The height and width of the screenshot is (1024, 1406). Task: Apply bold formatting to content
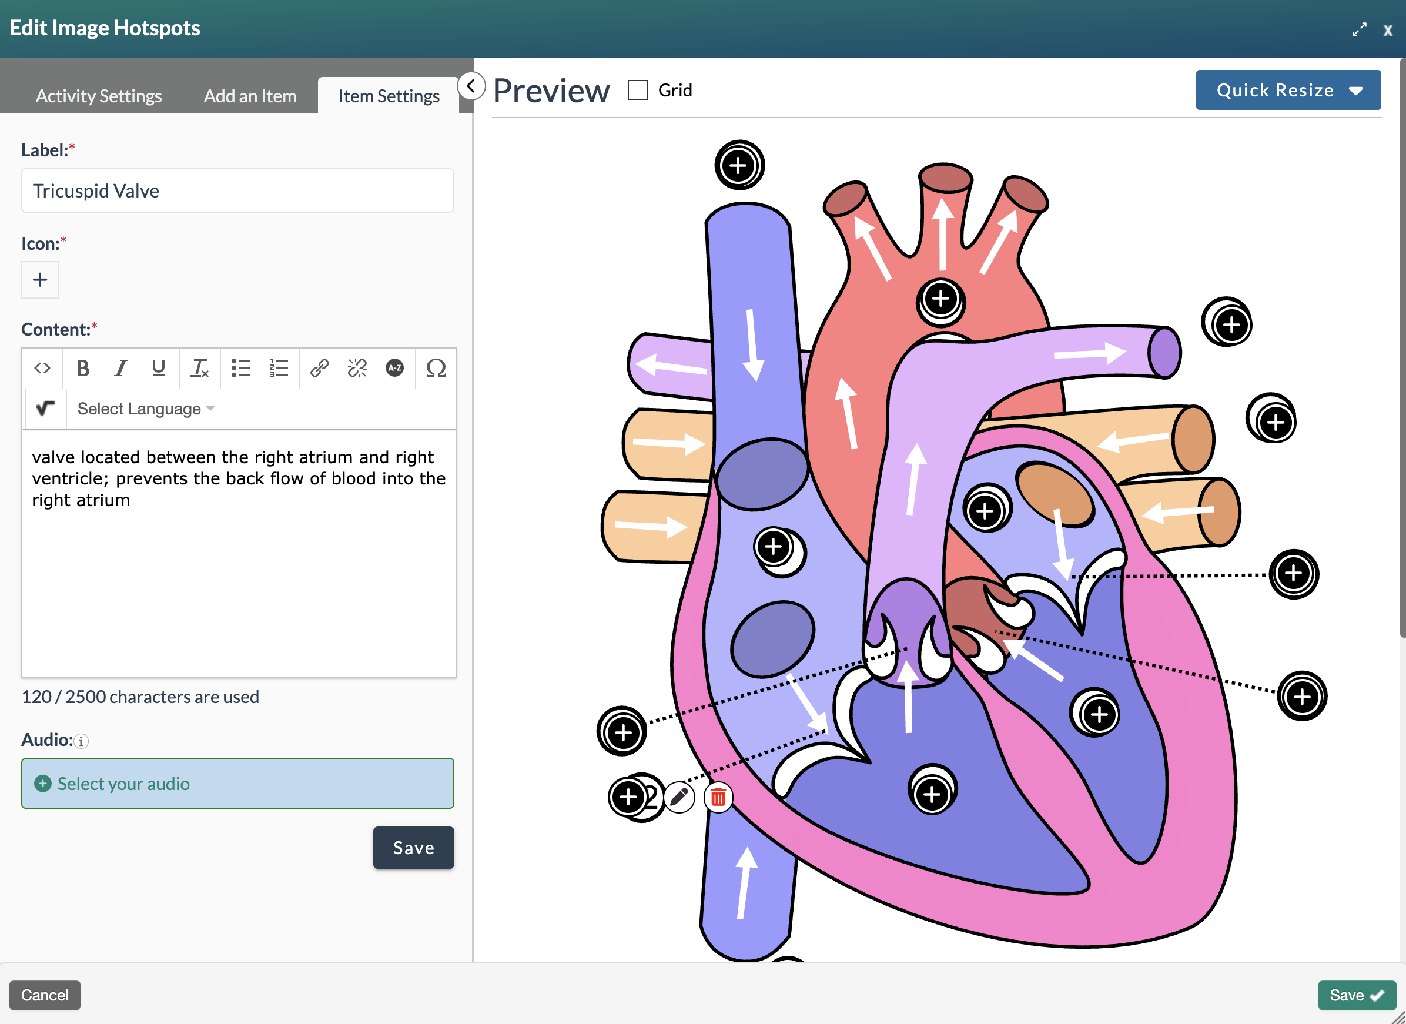[82, 368]
